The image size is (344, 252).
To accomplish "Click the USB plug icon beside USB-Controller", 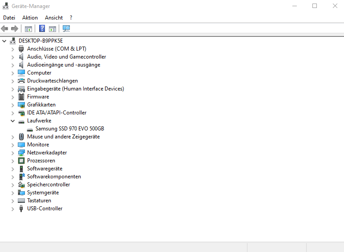I will 21,209.
